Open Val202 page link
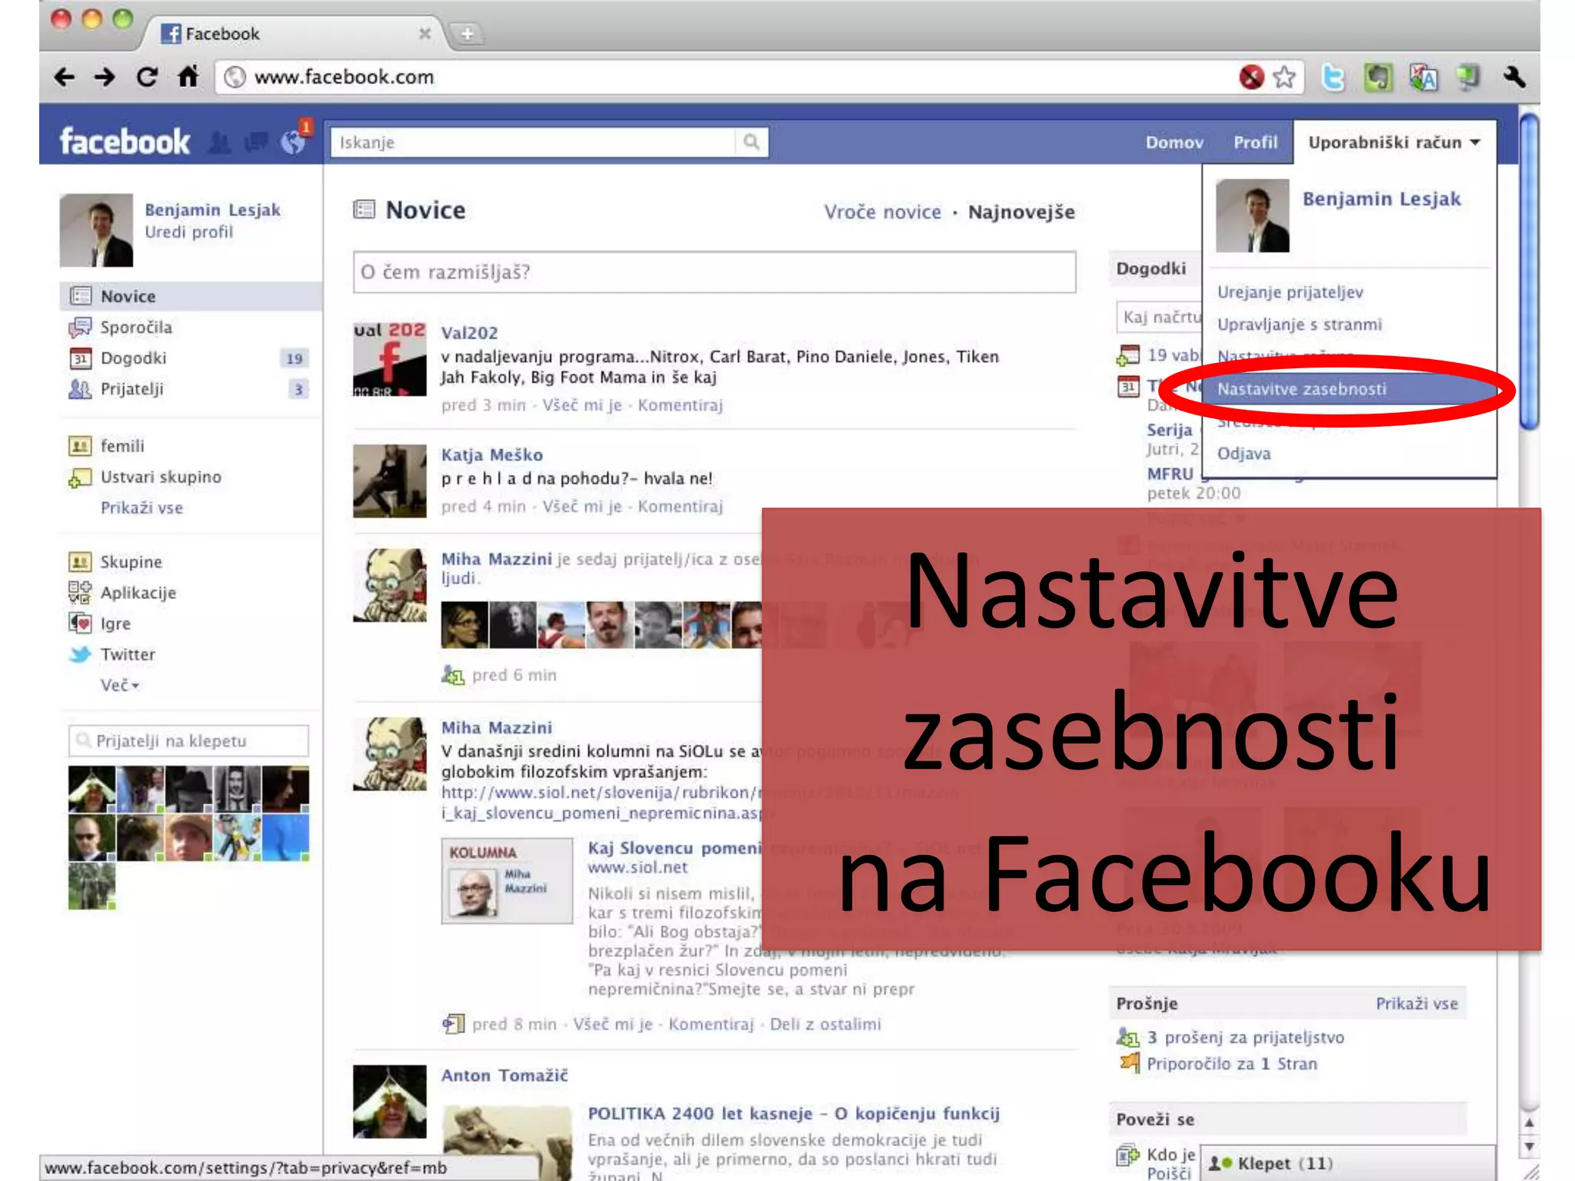 pos(469,333)
